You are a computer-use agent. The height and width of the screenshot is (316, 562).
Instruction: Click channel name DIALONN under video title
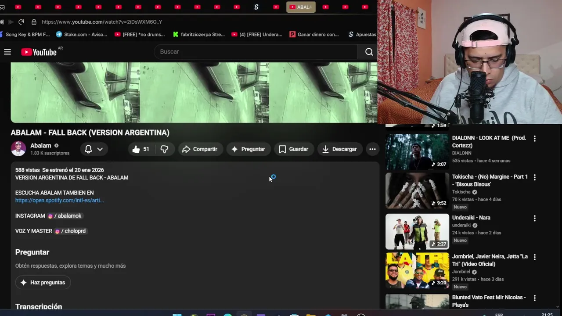(461, 153)
